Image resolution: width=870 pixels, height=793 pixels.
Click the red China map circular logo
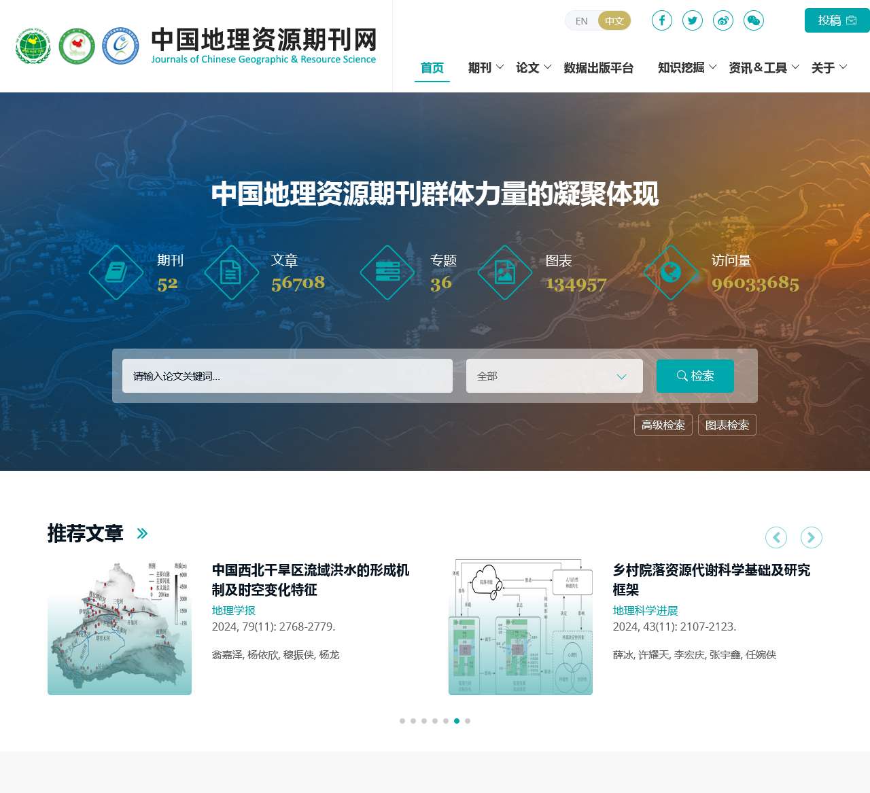[77, 46]
